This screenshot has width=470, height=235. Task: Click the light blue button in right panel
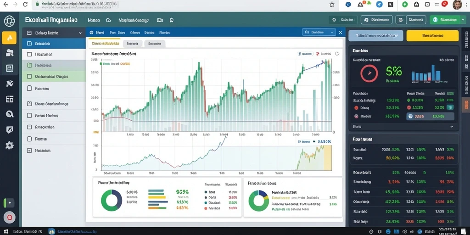(376, 35)
